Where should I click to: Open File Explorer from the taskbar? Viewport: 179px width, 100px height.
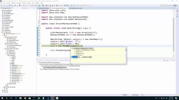pyautogui.click(x=20, y=98)
